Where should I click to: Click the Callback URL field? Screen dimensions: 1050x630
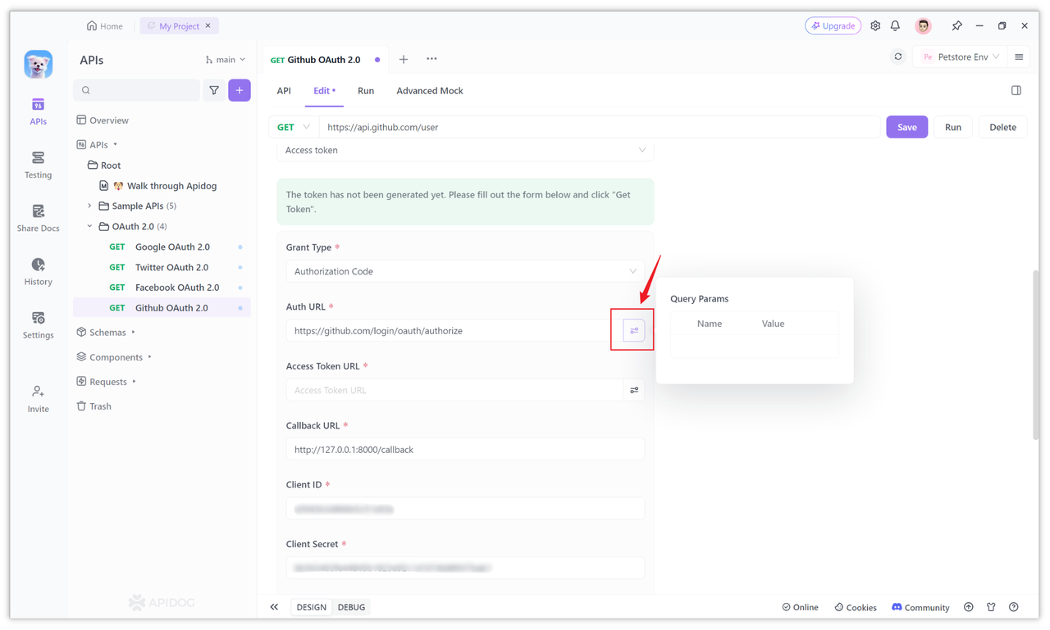465,450
